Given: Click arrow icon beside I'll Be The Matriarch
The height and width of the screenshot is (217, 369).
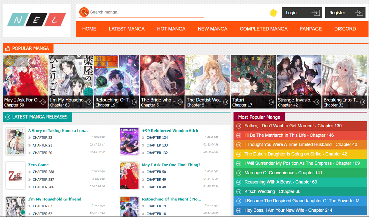Looking at the screenshot, I should 239,135.
